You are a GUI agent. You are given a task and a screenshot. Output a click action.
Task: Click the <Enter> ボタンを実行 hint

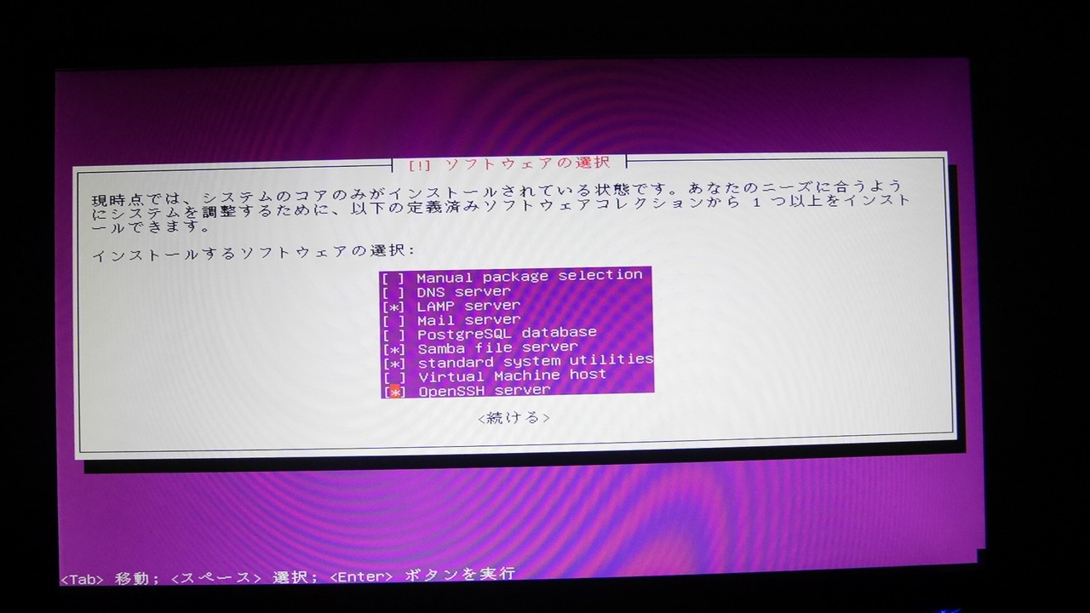(422, 576)
